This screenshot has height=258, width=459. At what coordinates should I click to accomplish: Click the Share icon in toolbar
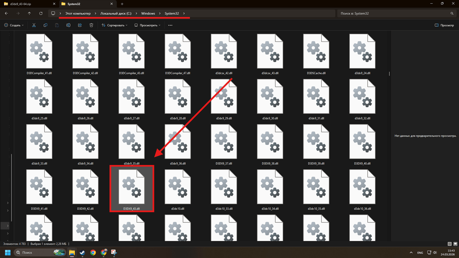coord(80,25)
